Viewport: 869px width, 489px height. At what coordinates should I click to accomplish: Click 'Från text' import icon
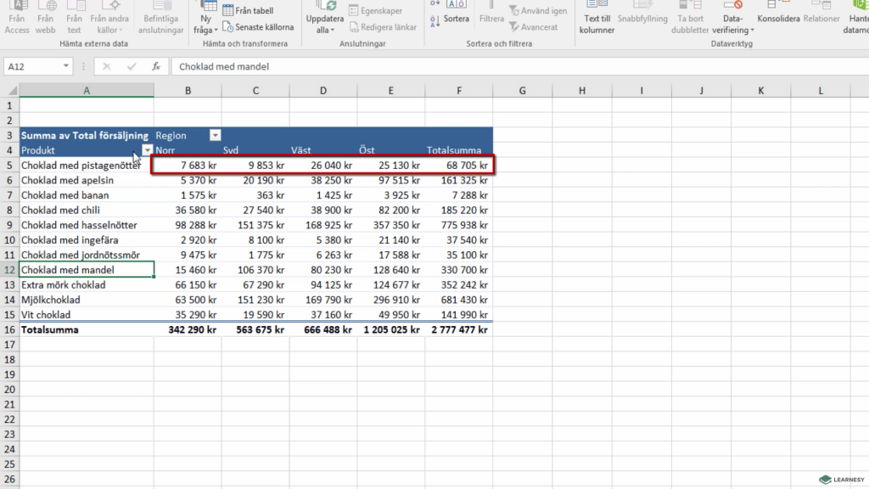point(75,24)
